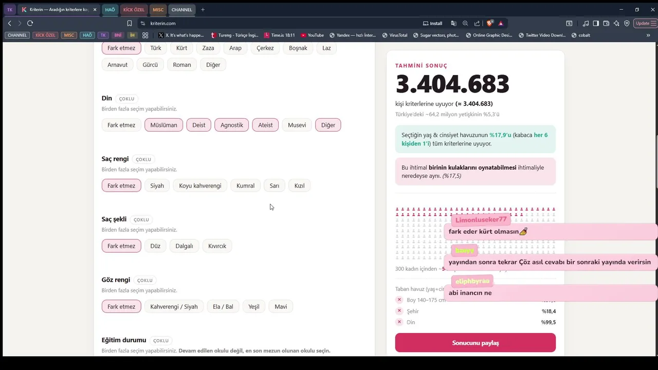
Task: Bookmark this page with the bookmark icon
Action: point(130,23)
